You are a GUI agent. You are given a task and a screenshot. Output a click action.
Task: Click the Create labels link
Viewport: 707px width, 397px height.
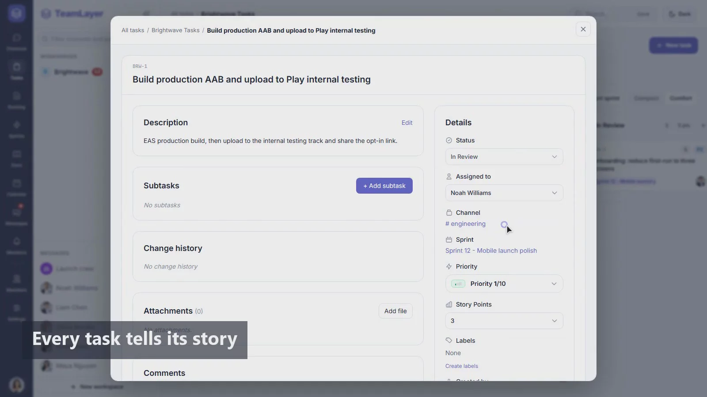click(x=462, y=366)
